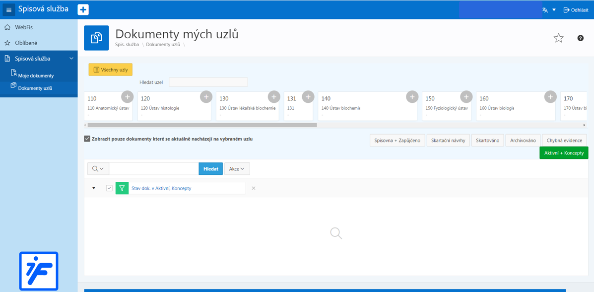
Task: Focus the report search text field
Action: 154,169
